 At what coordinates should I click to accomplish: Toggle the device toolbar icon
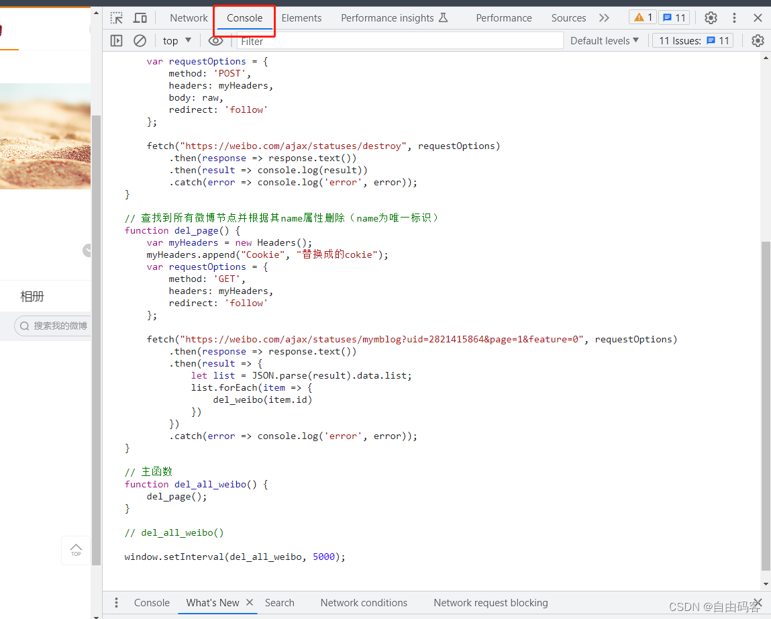point(140,18)
